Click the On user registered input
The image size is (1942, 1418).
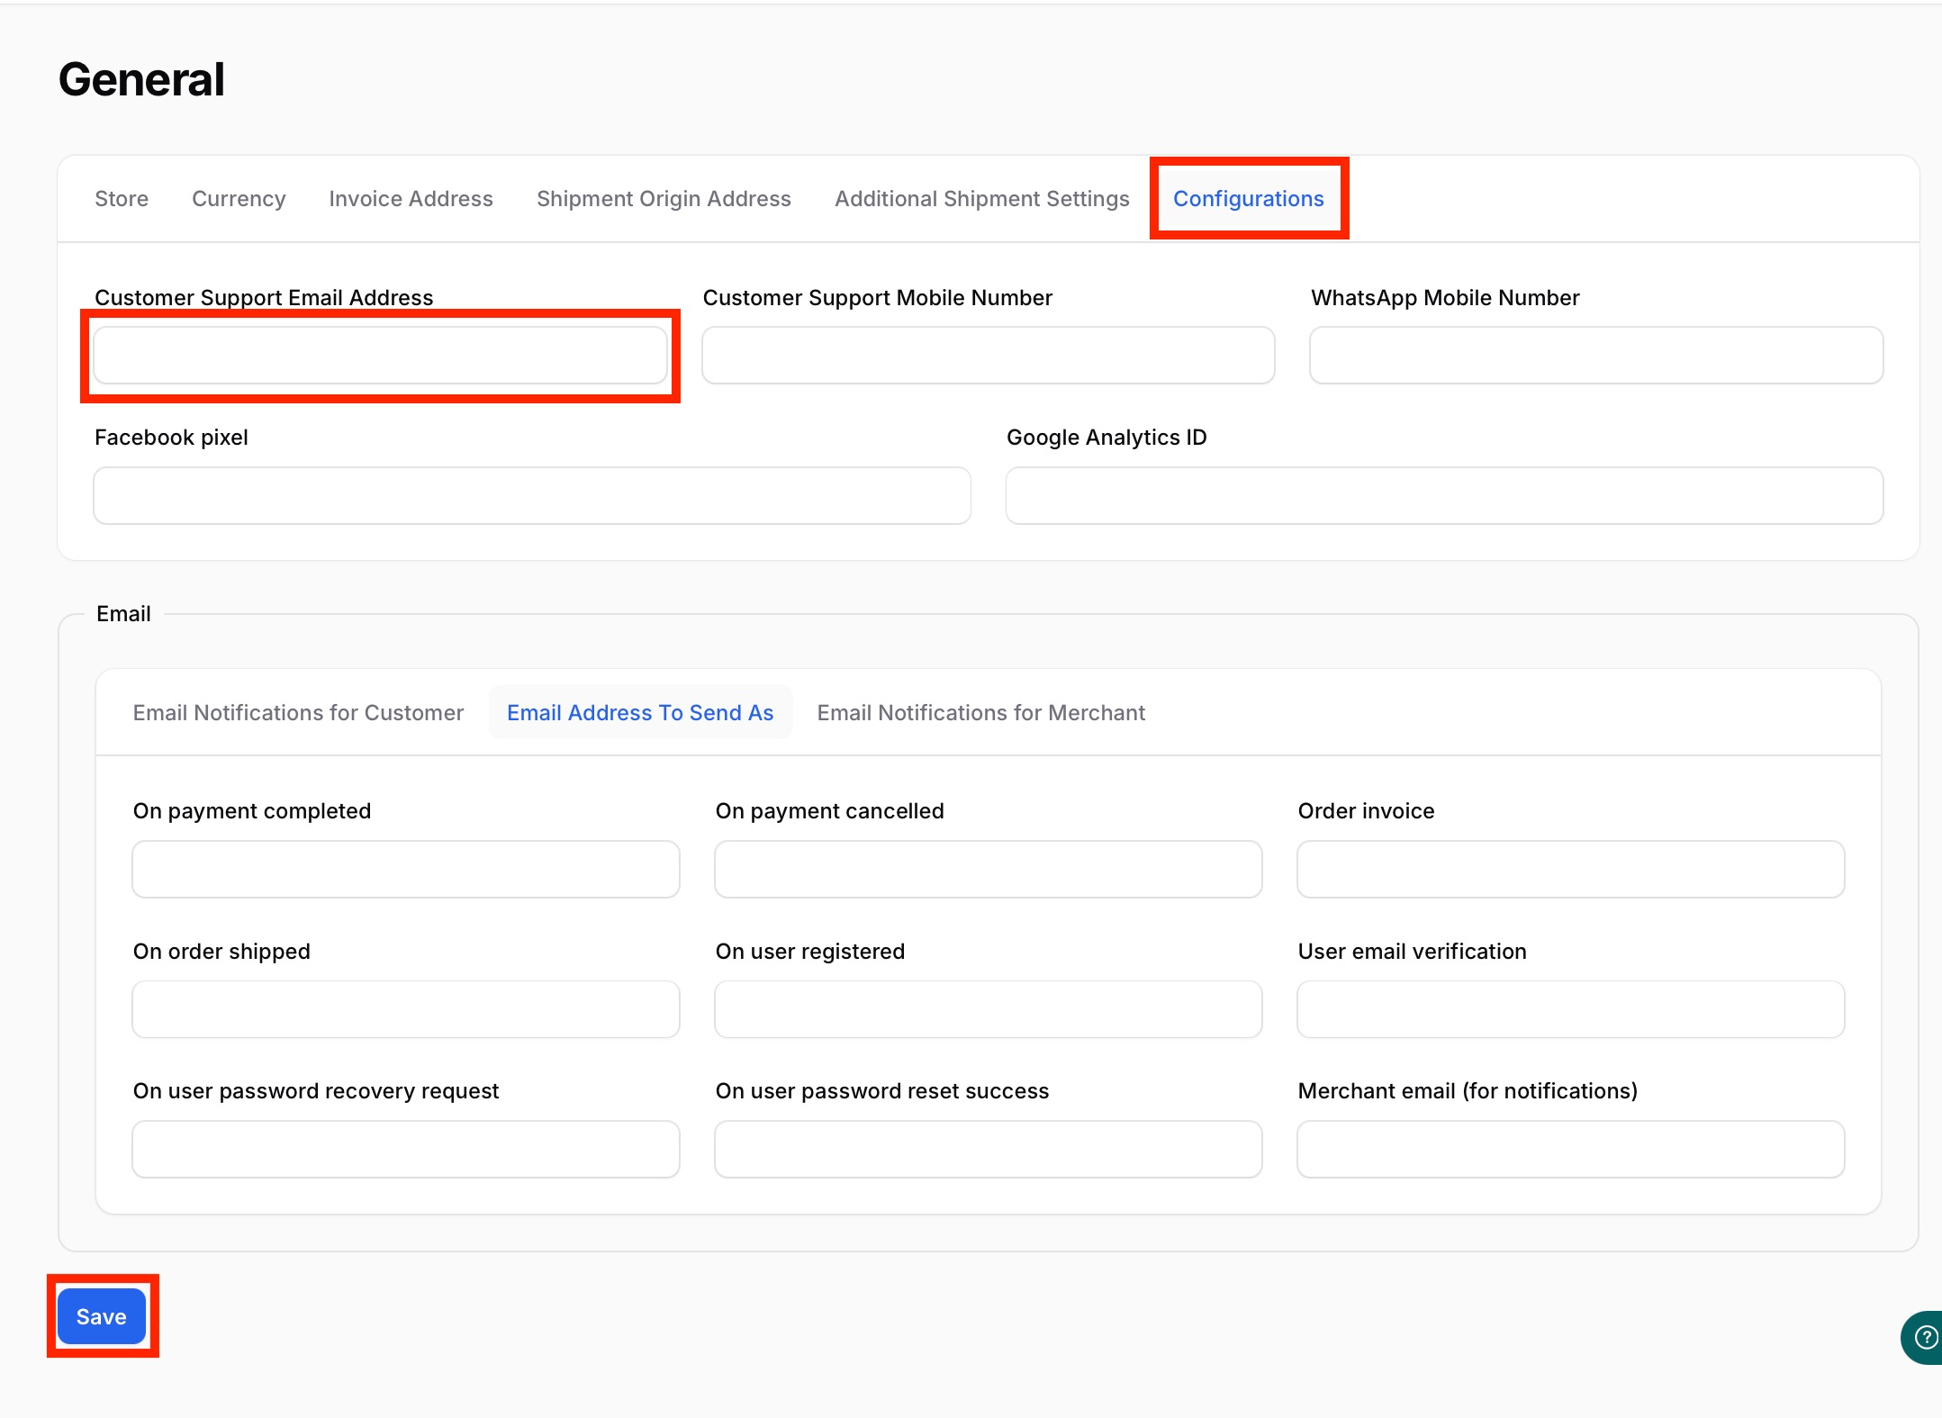[988, 1009]
